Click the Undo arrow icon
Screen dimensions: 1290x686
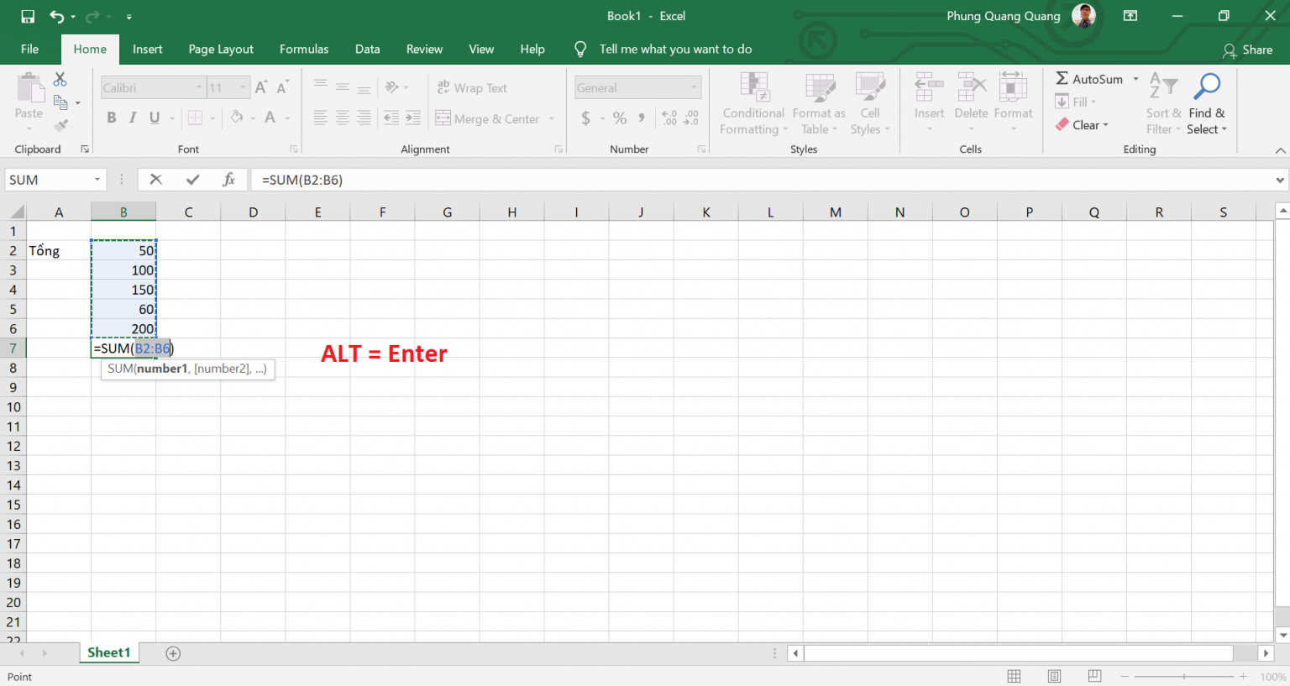[56, 16]
